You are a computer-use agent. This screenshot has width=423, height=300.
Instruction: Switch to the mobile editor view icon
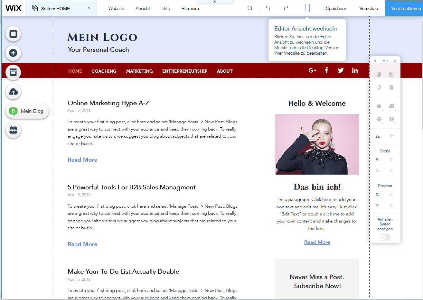pos(307,8)
